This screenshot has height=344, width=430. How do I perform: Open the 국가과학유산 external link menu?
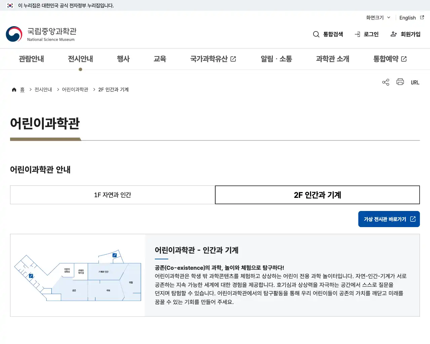213,59
